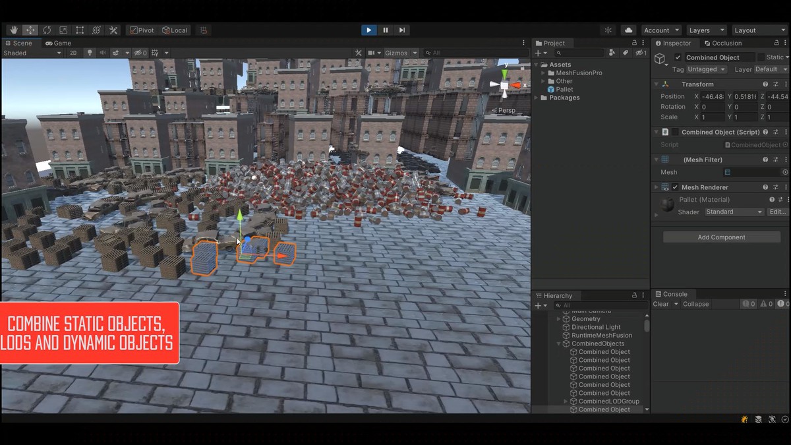Toggle scene audio
The height and width of the screenshot is (445, 791).
click(x=103, y=53)
